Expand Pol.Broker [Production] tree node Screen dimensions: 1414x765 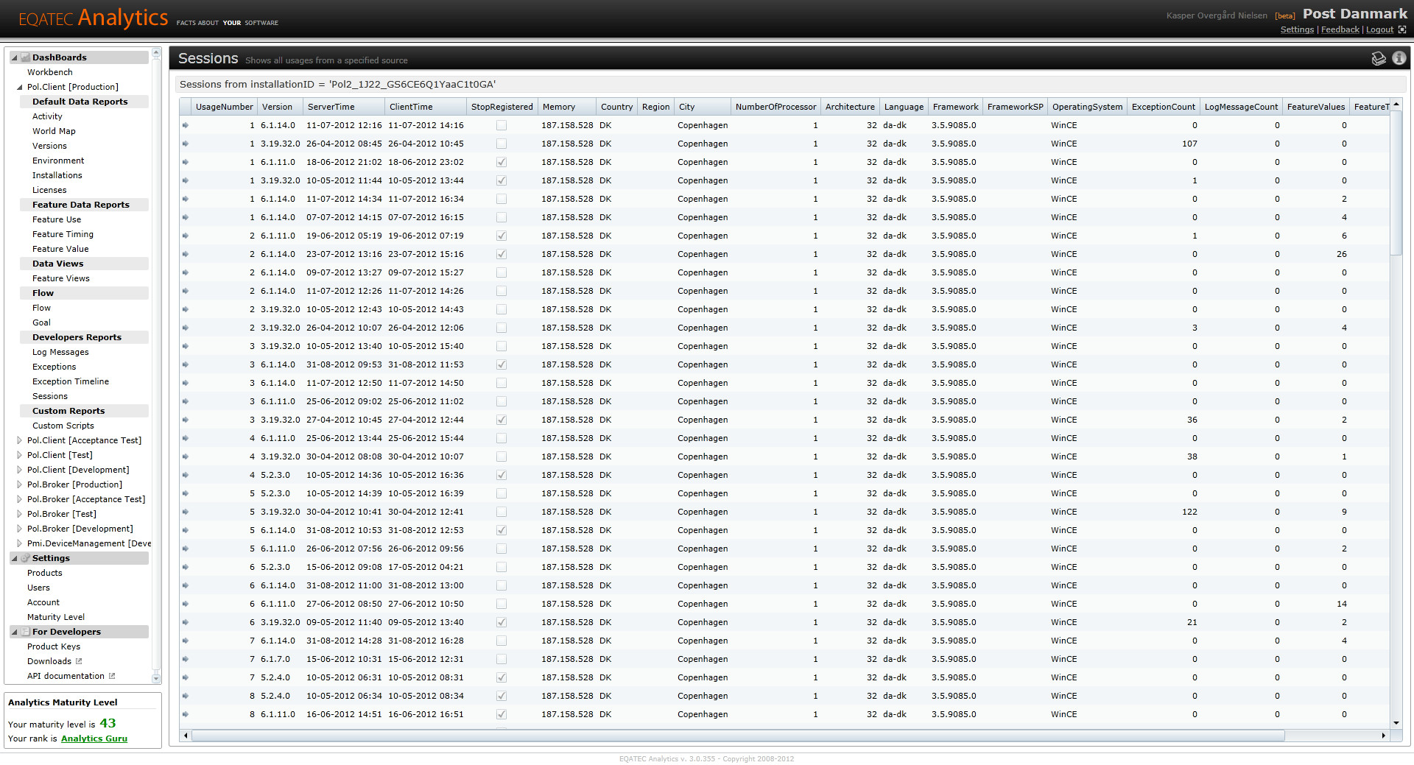coord(19,484)
